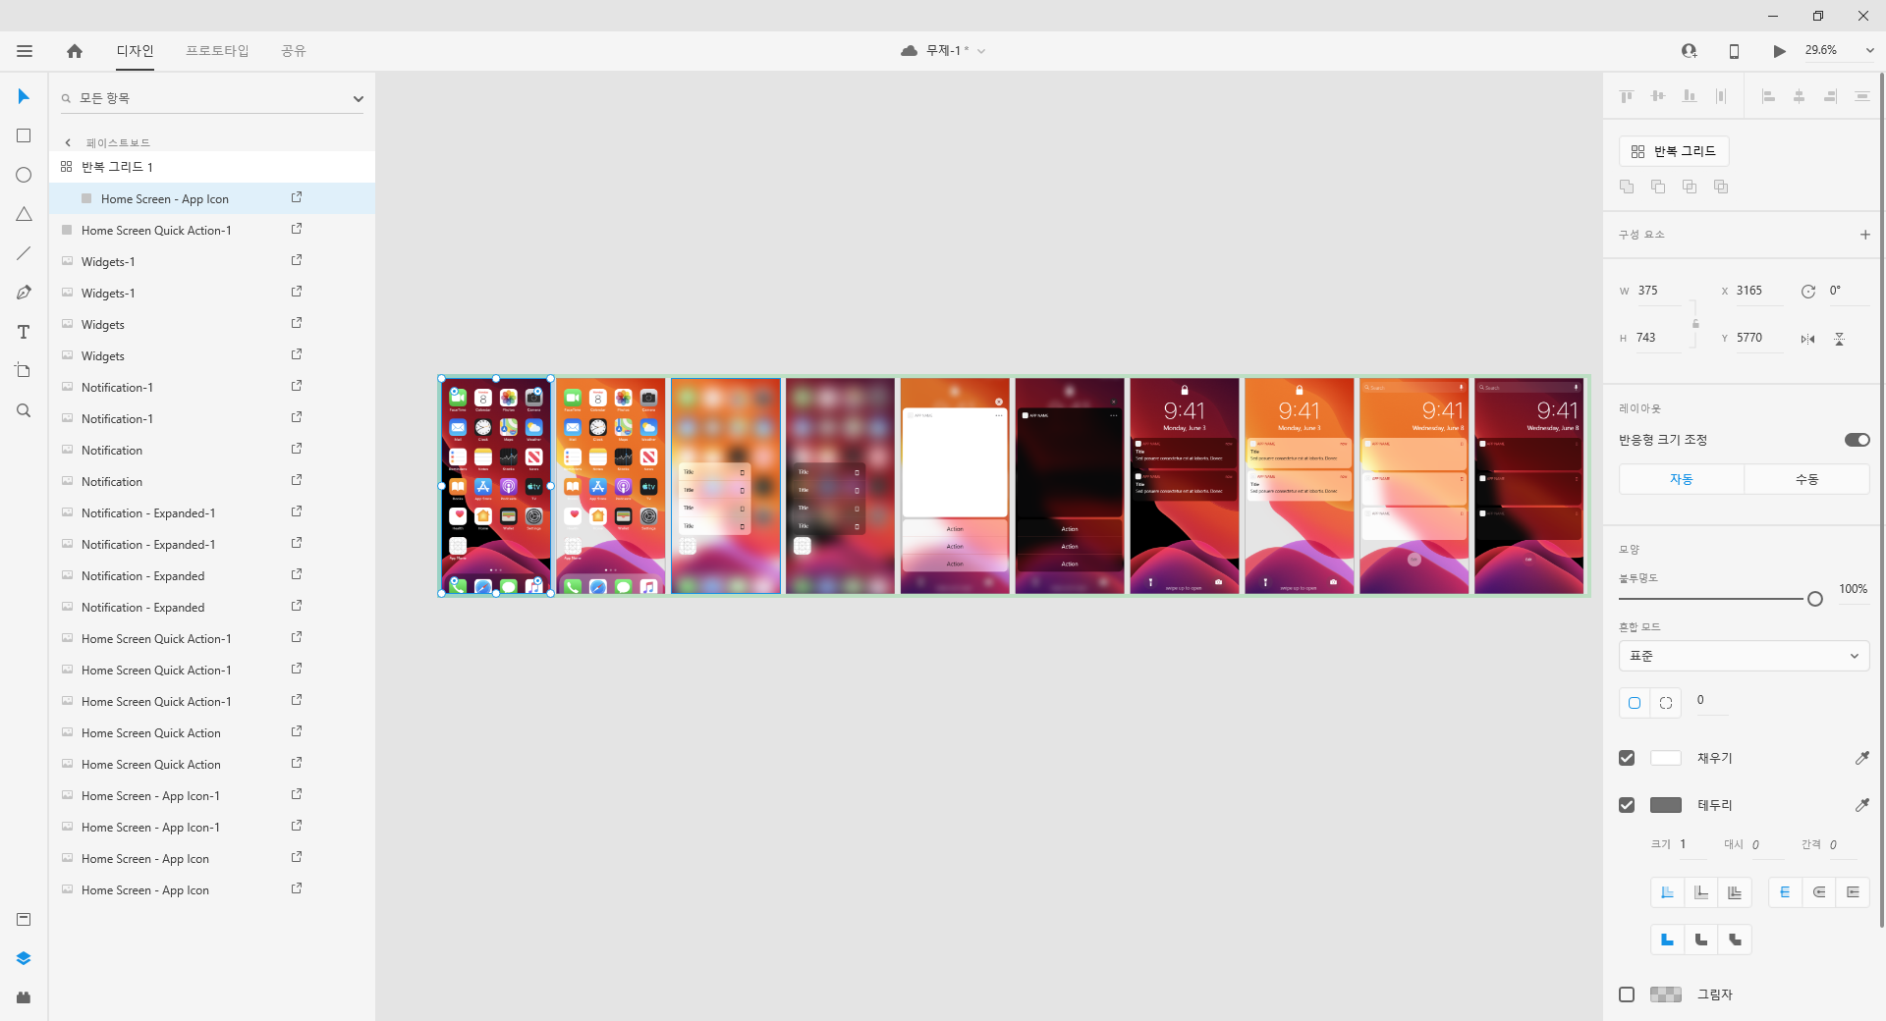Switch to the 프로토타입 tab
The image size is (1886, 1021).
pyautogui.click(x=217, y=51)
